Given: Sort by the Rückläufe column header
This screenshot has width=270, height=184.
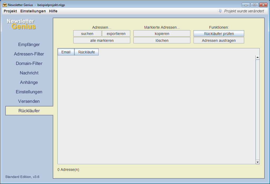Looking at the screenshot, I should pos(86,52).
